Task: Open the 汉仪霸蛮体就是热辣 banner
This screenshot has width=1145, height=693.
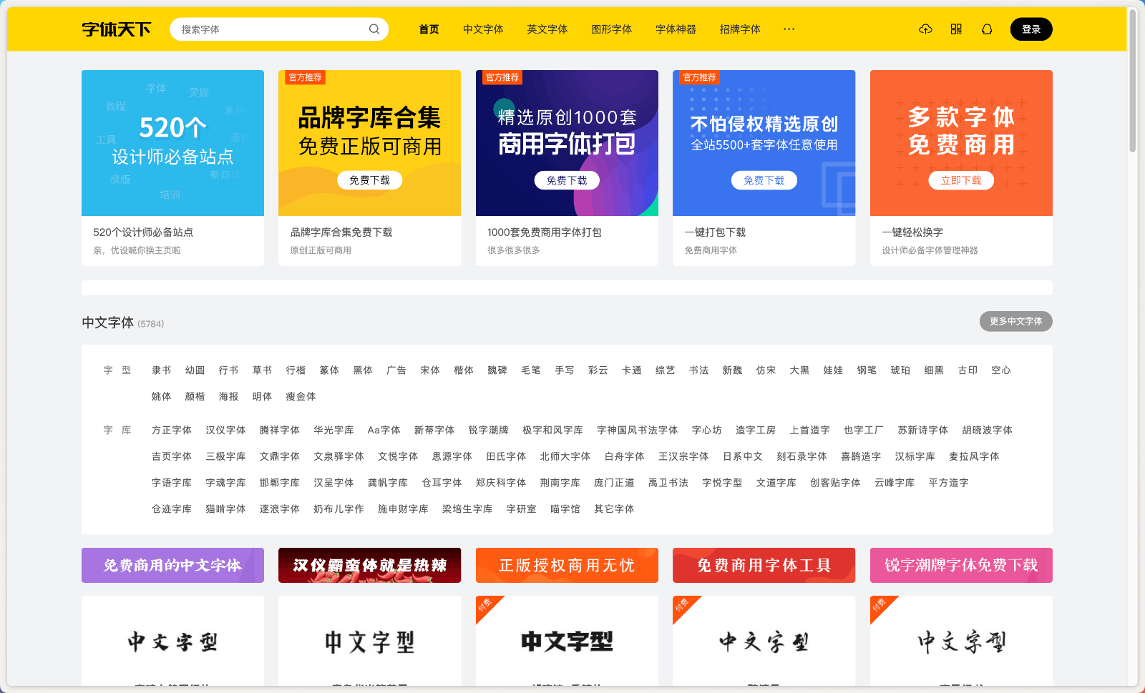Action: pos(369,565)
